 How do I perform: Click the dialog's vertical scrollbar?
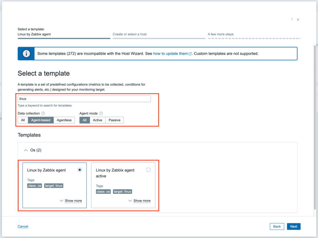(315, 127)
